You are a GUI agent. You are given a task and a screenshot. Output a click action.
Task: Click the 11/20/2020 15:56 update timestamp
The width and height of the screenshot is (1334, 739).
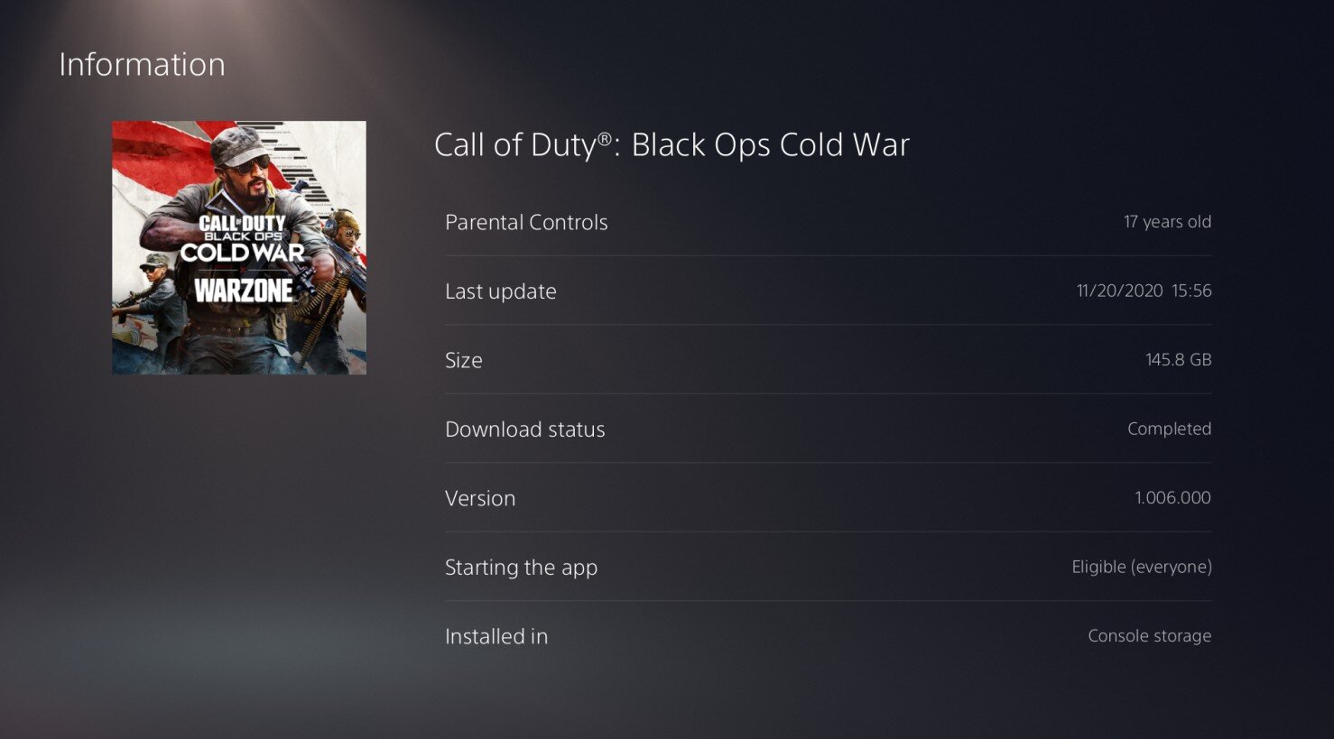tap(1144, 291)
